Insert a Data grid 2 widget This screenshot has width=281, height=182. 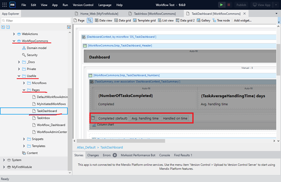[x=185, y=20]
